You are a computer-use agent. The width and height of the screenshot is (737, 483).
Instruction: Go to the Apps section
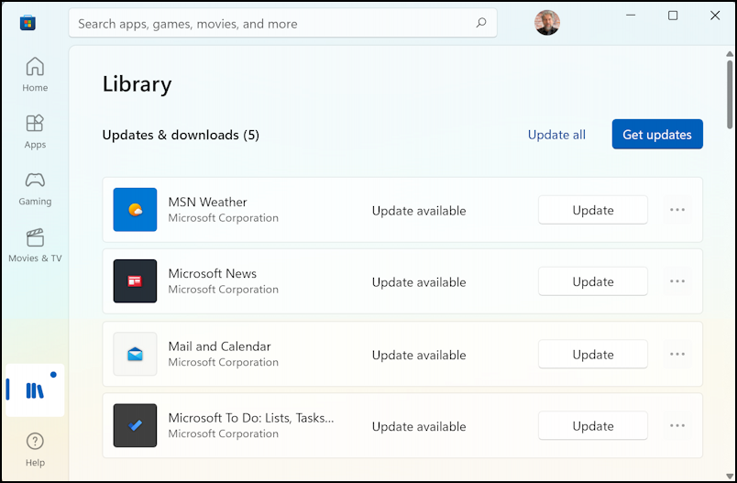(x=35, y=132)
